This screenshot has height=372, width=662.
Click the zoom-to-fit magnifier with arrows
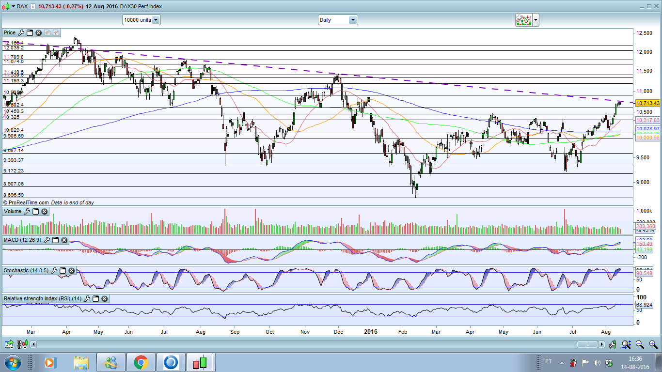point(626,344)
